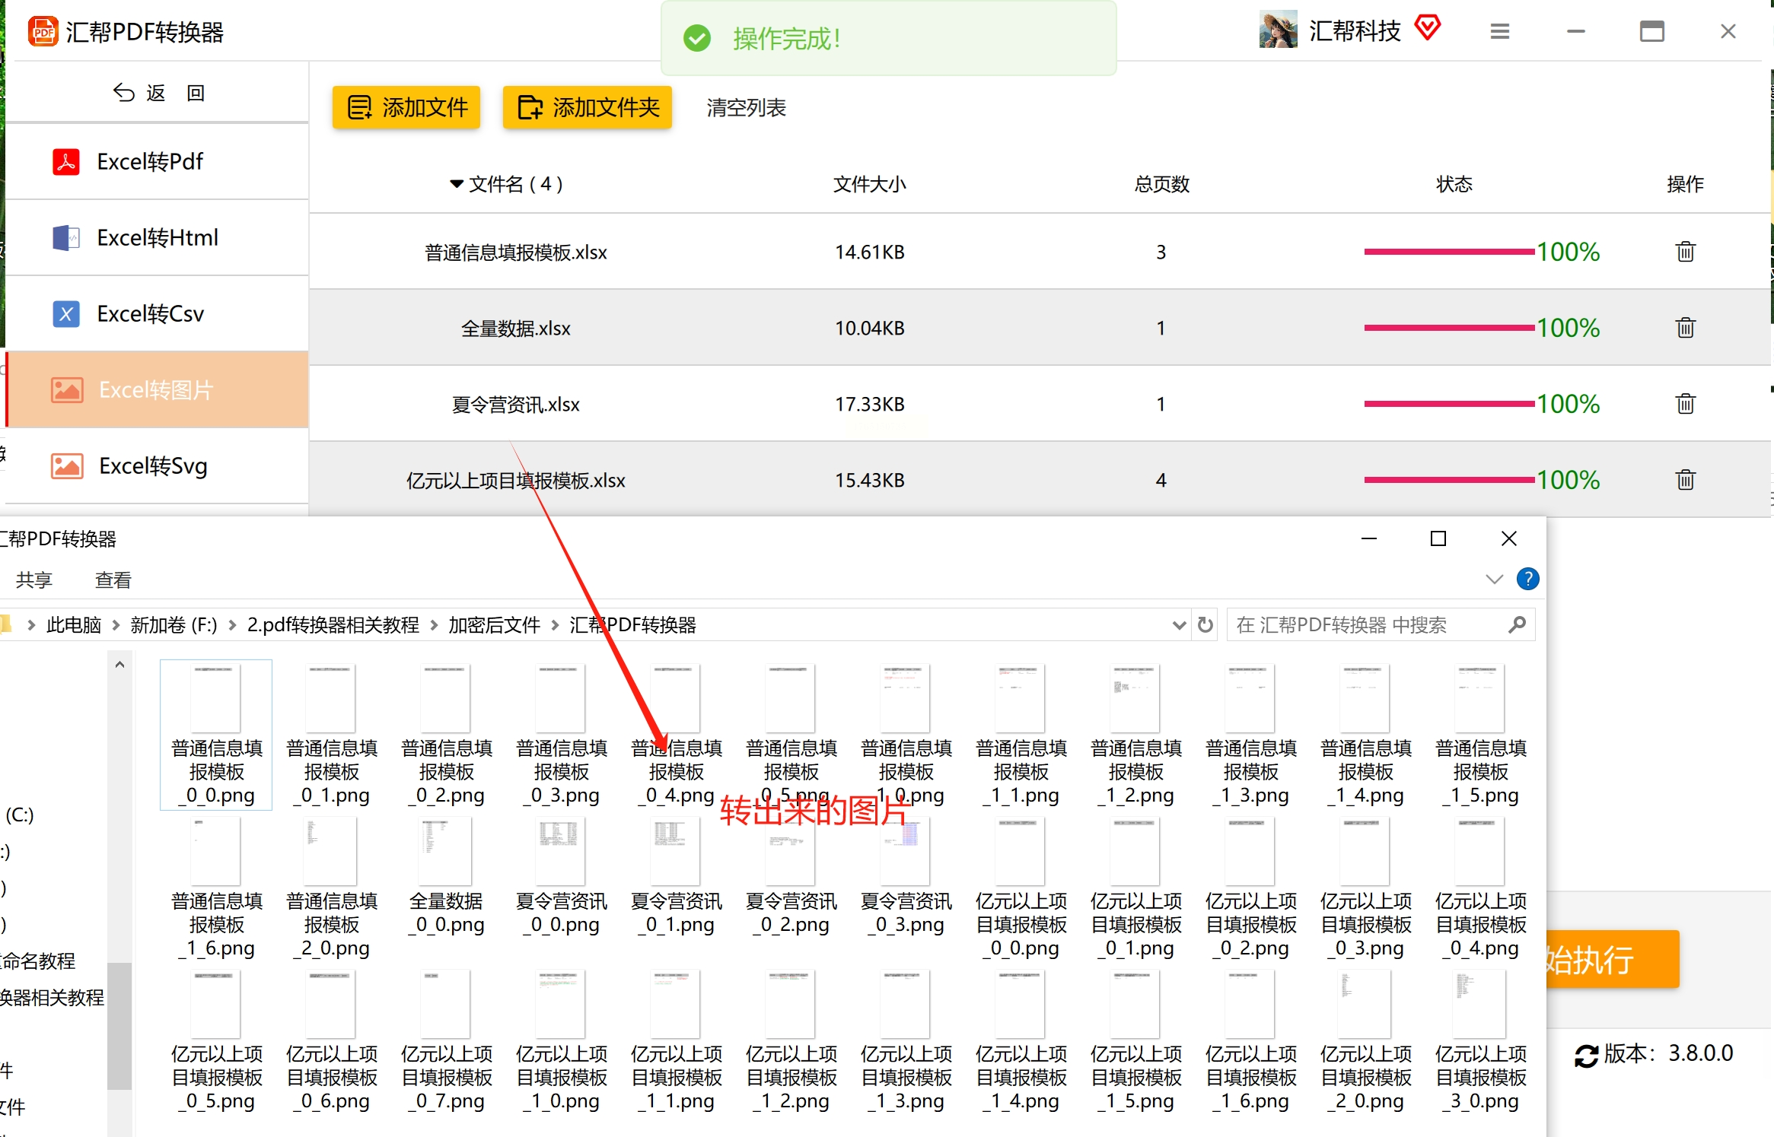This screenshot has width=1774, height=1137.
Task: Click trash icon for 全量数据.xlsx
Action: coord(1685,328)
